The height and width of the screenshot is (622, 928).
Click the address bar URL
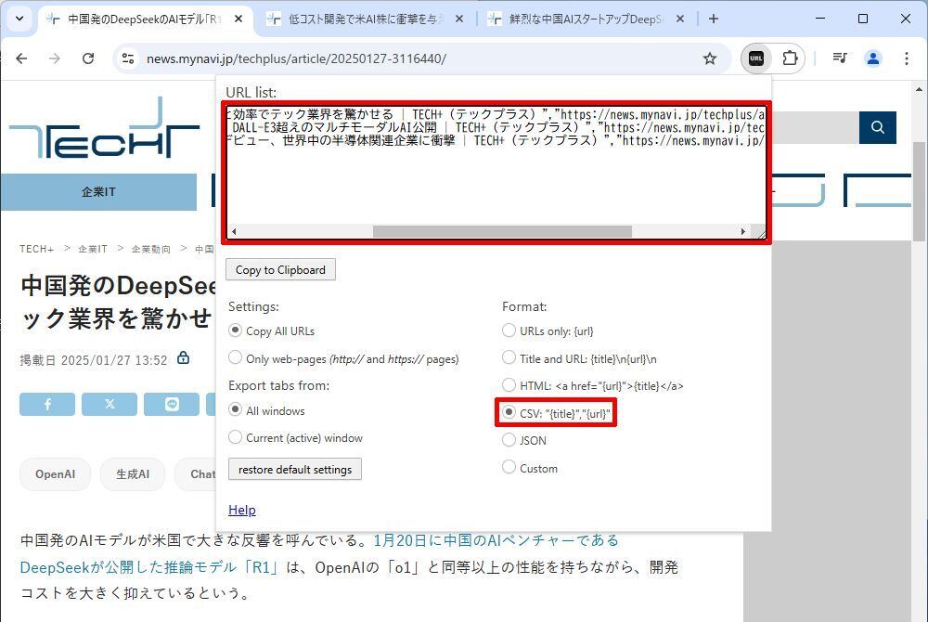click(296, 58)
